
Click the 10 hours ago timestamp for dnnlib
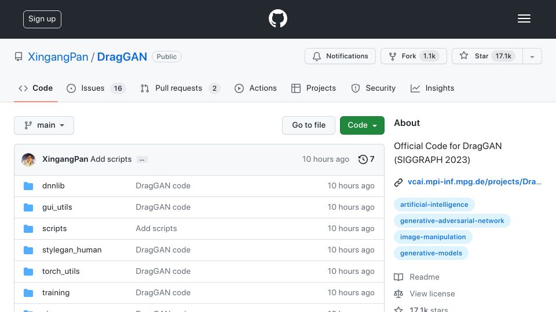point(351,185)
